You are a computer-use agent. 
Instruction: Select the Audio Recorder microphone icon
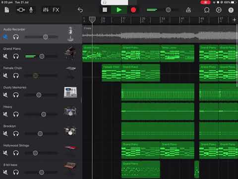pyautogui.click(x=70, y=34)
